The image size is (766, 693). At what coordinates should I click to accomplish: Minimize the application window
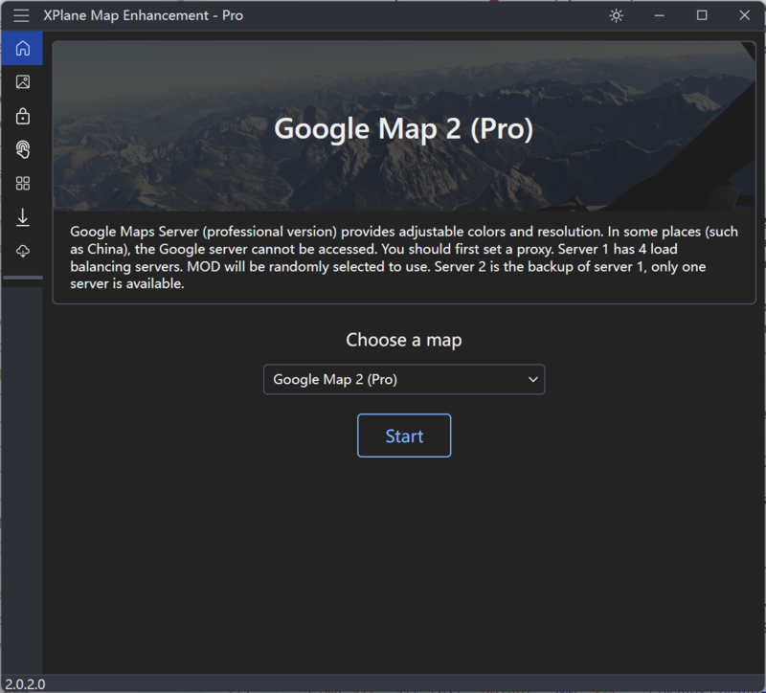pyautogui.click(x=659, y=15)
